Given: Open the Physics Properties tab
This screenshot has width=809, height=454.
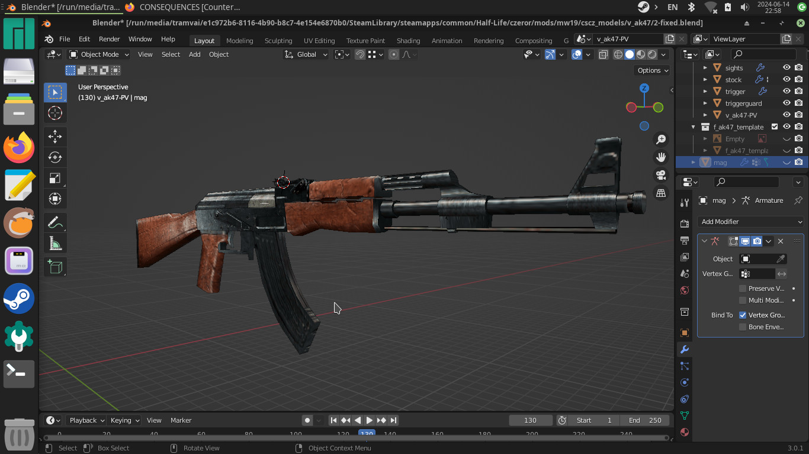Looking at the screenshot, I should (x=684, y=382).
